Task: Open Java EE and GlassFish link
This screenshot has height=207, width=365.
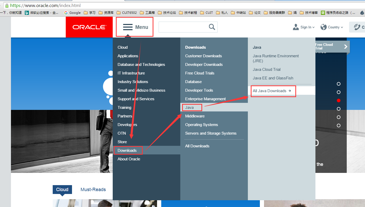Action: click(273, 78)
